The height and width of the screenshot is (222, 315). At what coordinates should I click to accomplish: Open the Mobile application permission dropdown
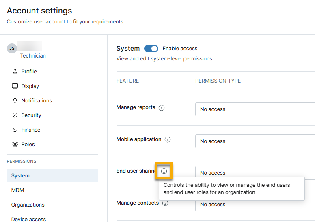[x=255, y=141]
